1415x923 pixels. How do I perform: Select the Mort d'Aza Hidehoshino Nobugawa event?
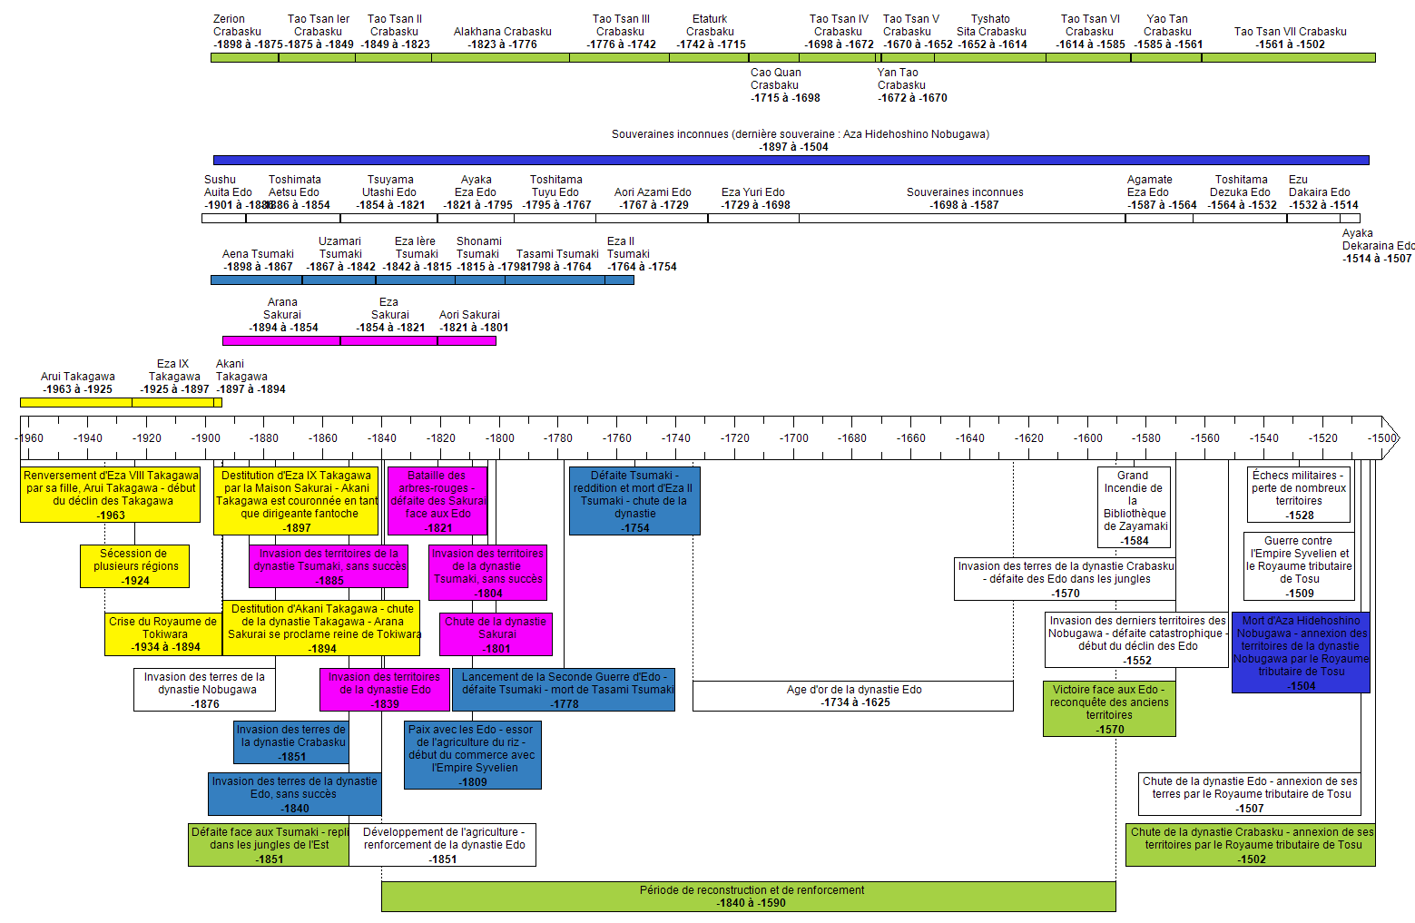point(1301,653)
